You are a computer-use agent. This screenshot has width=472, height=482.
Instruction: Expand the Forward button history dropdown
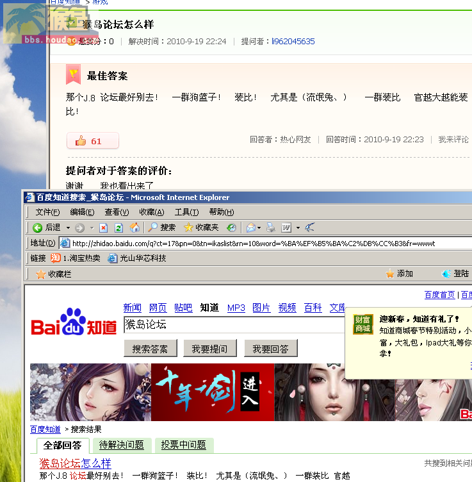tap(92, 228)
